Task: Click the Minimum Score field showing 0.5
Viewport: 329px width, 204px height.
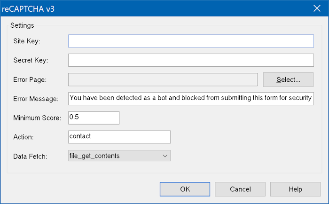Action: 94,118
